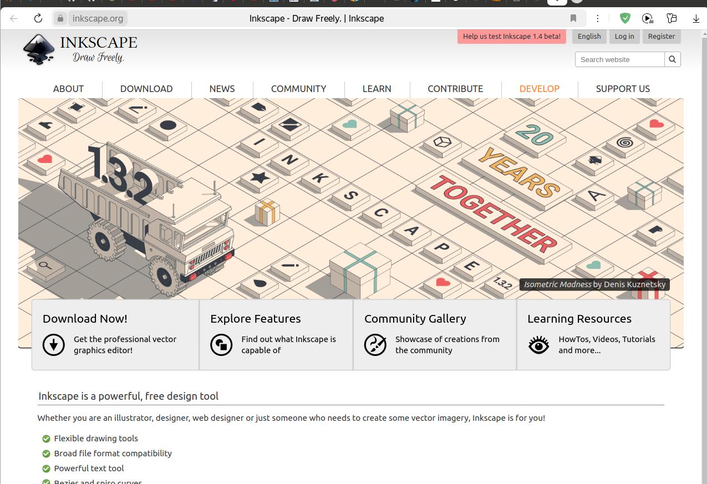Click the Register button
Image resolution: width=707 pixels, height=484 pixels.
pyautogui.click(x=662, y=37)
